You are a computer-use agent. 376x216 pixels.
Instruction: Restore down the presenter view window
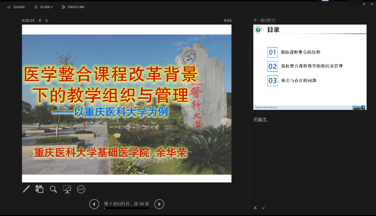(364, 4)
